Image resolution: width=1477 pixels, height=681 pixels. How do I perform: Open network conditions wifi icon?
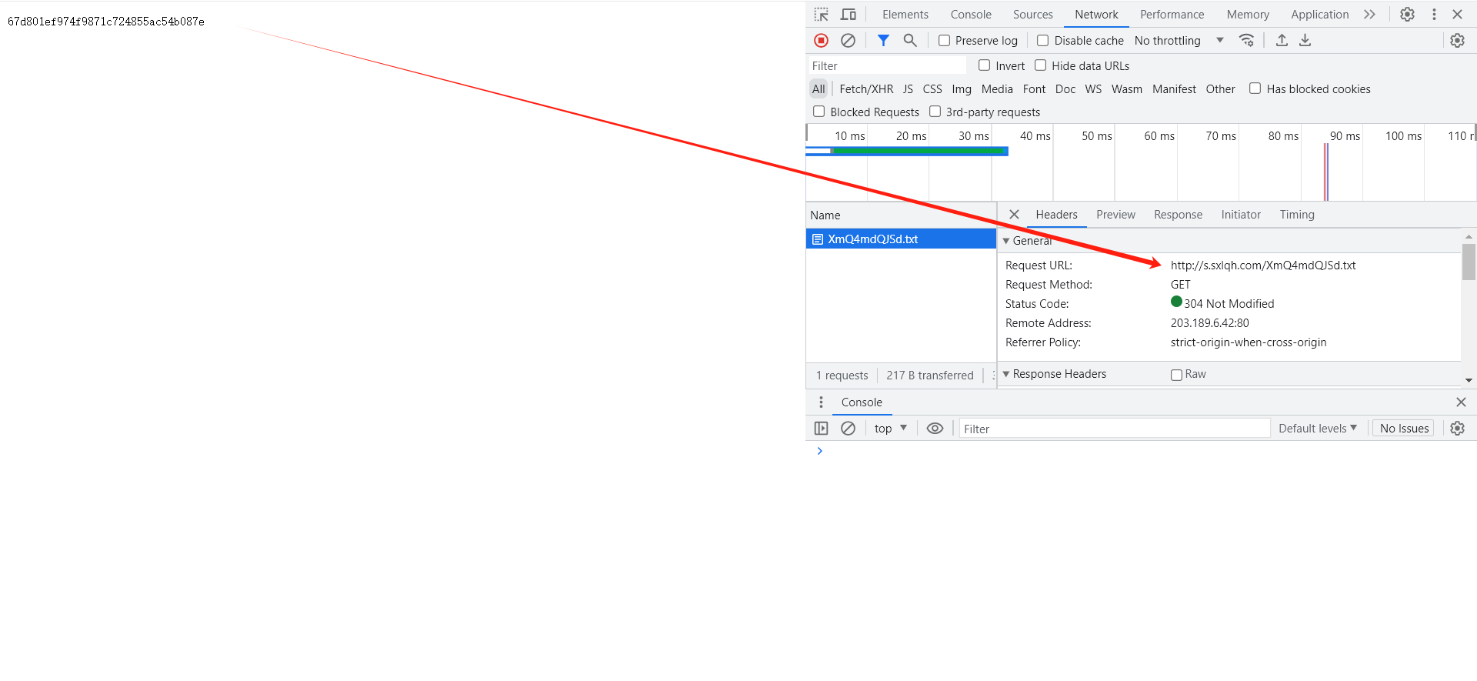click(x=1247, y=41)
